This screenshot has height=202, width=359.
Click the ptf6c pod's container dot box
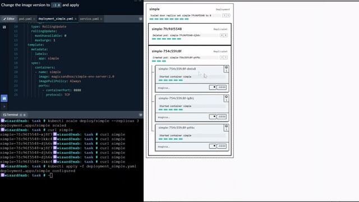[x=213, y=146]
